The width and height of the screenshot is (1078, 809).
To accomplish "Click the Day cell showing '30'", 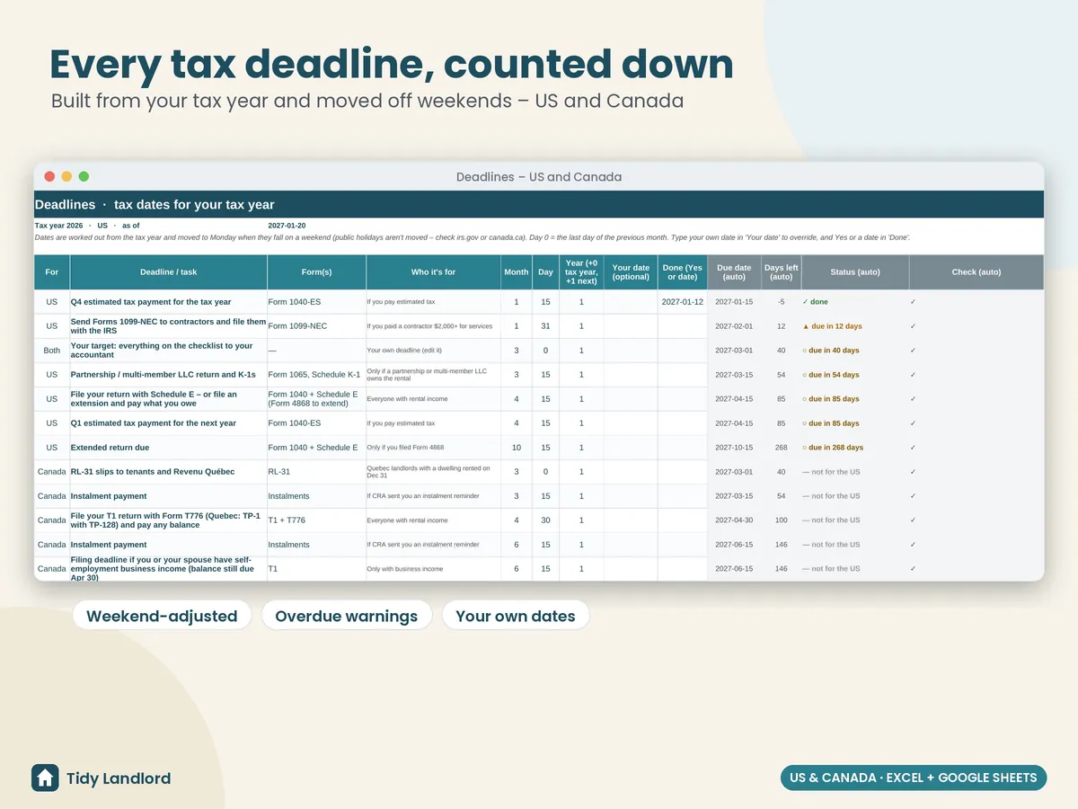I will (545, 520).
